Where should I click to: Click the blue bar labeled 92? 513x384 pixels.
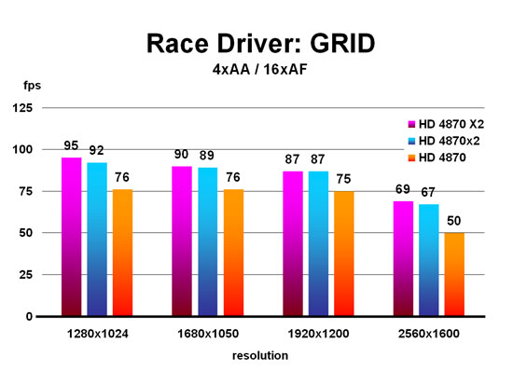tap(97, 240)
